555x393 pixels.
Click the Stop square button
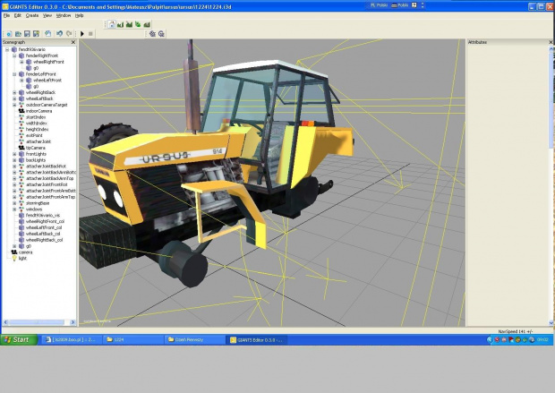tap(90, 34)
